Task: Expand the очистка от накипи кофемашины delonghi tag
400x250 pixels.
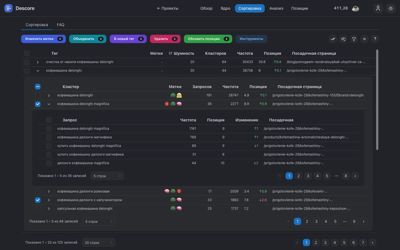Action: pyautogui.click(x=38, y=62)
